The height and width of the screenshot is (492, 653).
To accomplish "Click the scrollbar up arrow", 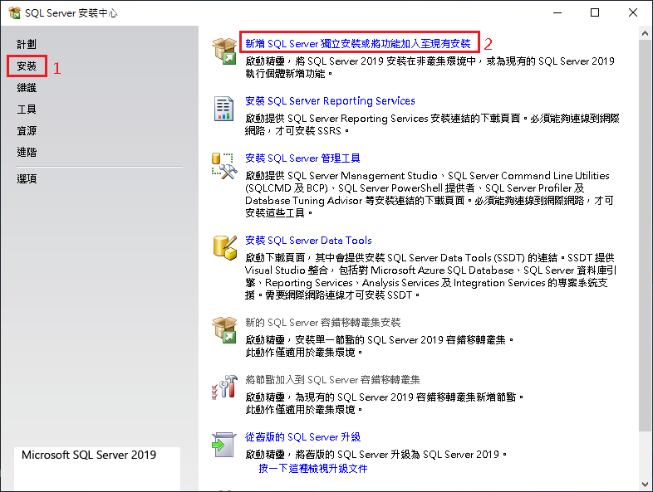I will (x=645, y=33).
